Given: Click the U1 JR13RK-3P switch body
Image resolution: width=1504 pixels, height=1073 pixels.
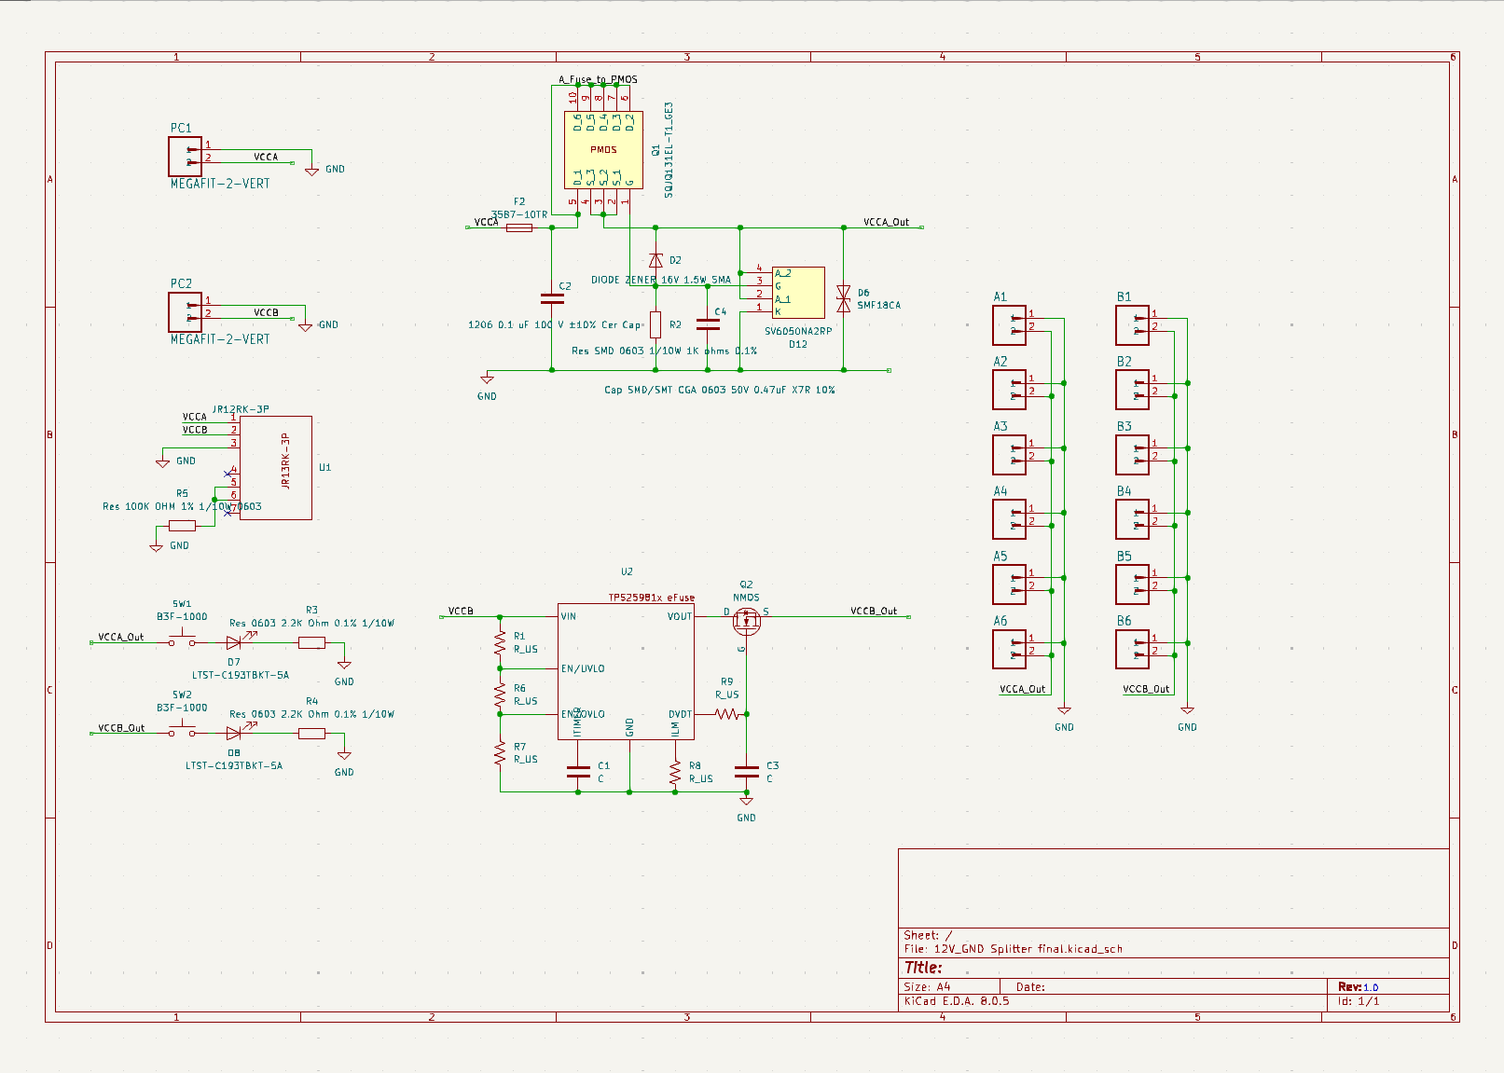Looking at the screenshot, I should (276, 468).
